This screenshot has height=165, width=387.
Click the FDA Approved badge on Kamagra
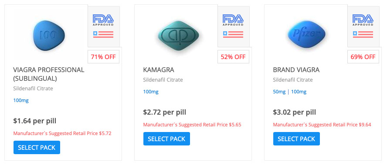pyautogui.click(x=233, y=20)
